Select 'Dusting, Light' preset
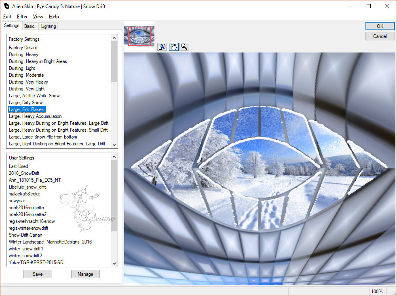The height and width of the screenshot is (296, 397). click(x=22, y=68)
